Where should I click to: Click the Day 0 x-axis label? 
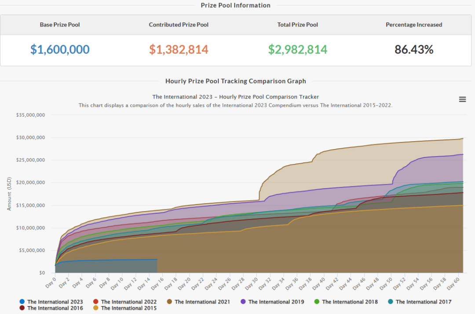51,282
